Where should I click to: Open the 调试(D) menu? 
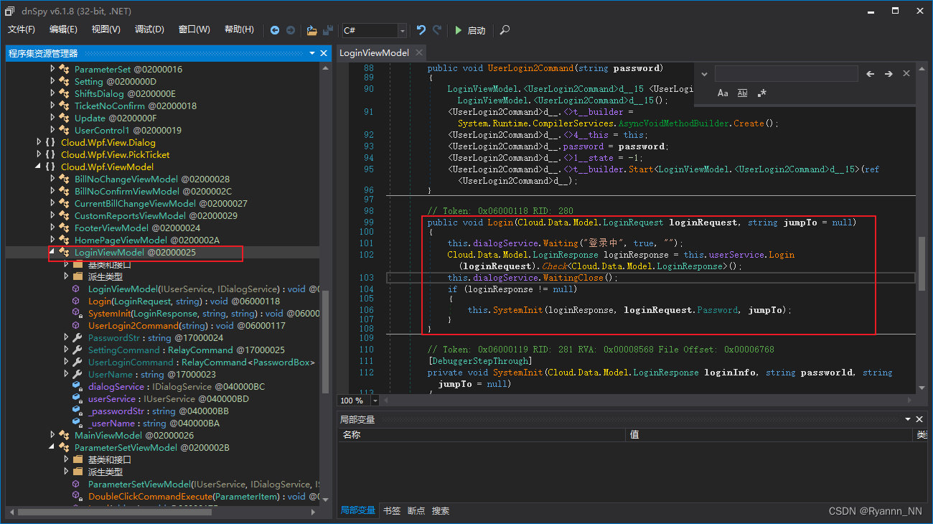(149, 29)
